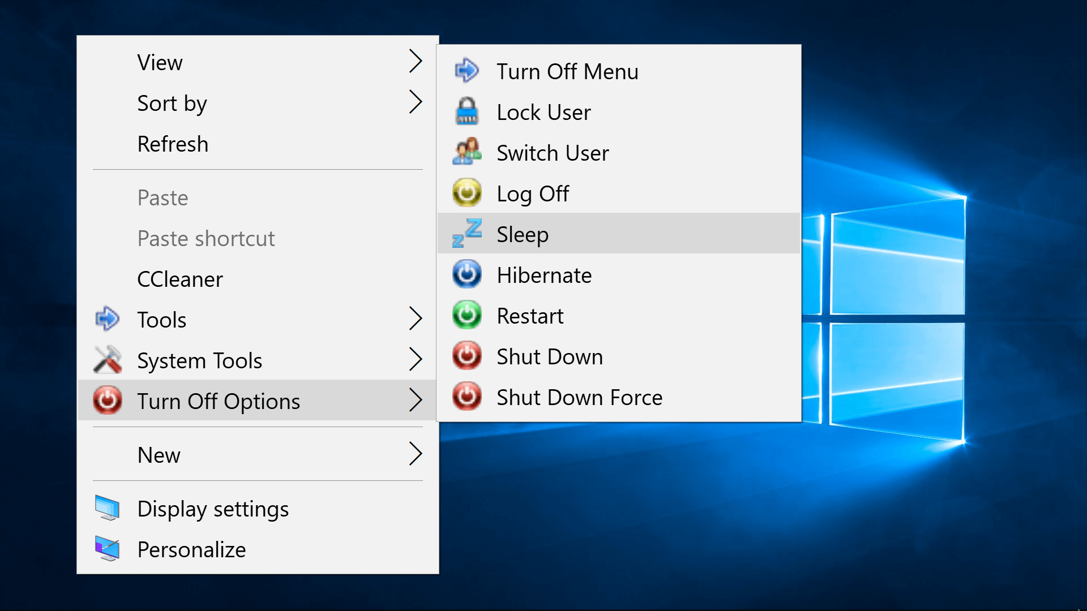The image size is (1087, 611).
Task: Click the Turn Off Options menu item
Action: [219, 401]
